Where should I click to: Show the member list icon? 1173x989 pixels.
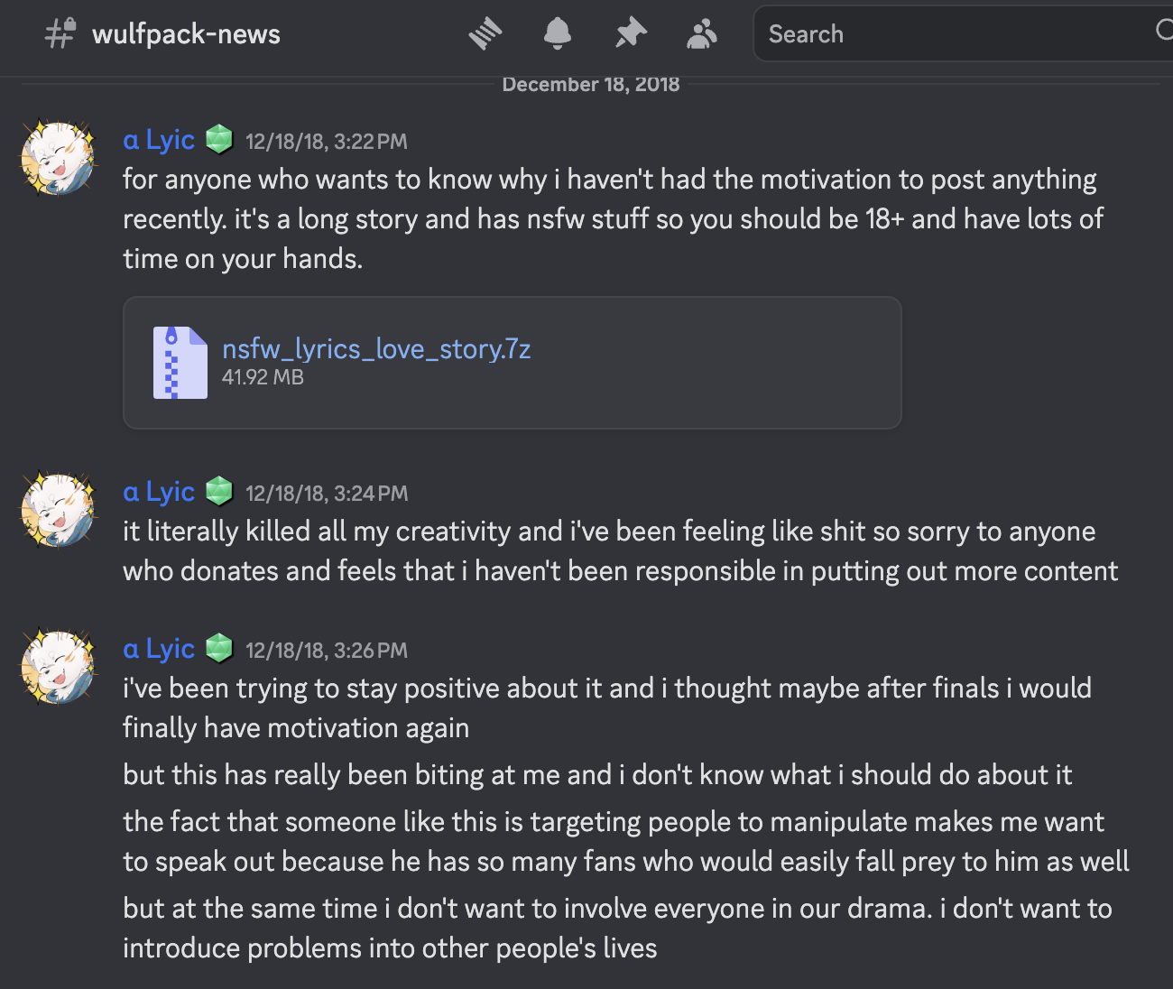coord(702,34)
